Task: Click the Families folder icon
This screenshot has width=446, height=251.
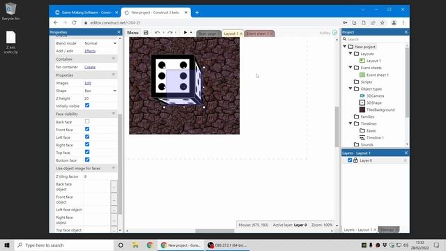Action: (x=356, y=116)
